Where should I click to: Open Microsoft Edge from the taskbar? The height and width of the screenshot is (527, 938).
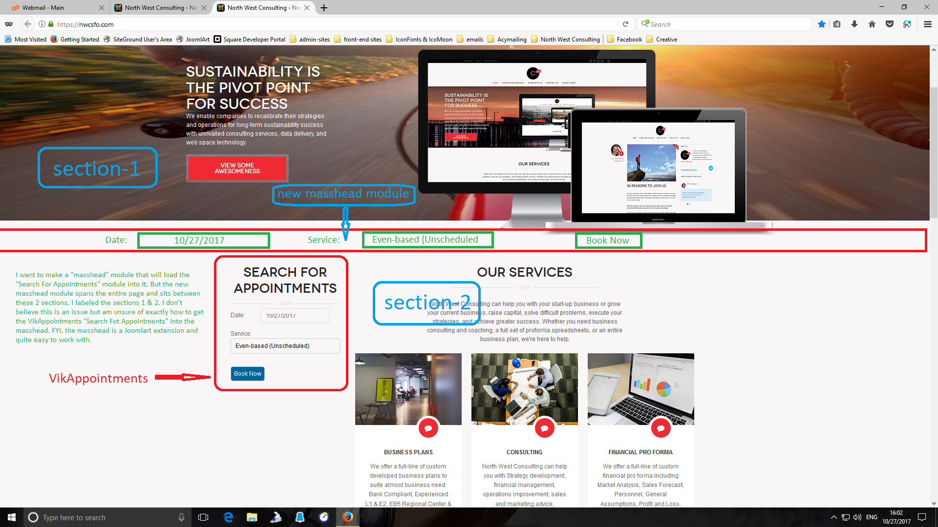[x=228, y=517]
